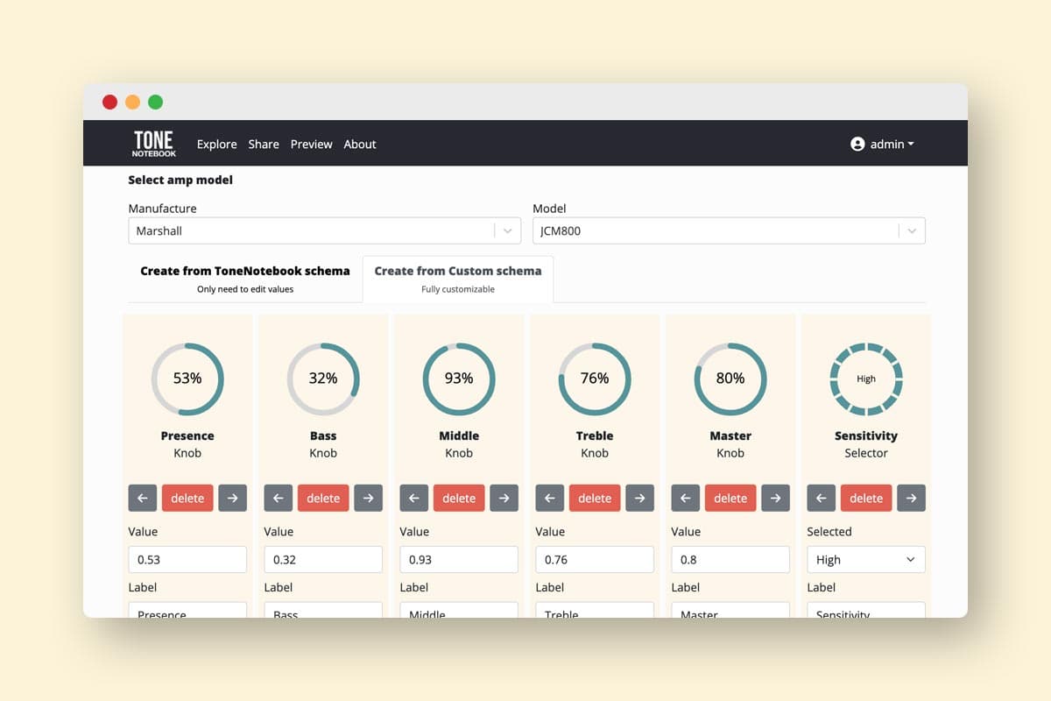Open the Manufacture dropdown showing Marshall
Viewport: 1051px width, 701px height.
[x=324, y=231]
